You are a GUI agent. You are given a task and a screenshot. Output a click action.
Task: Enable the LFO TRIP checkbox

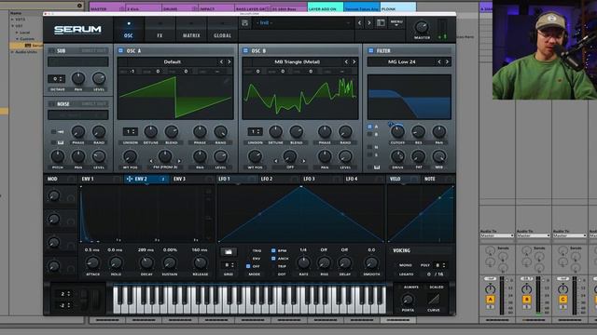pos(273,266)
